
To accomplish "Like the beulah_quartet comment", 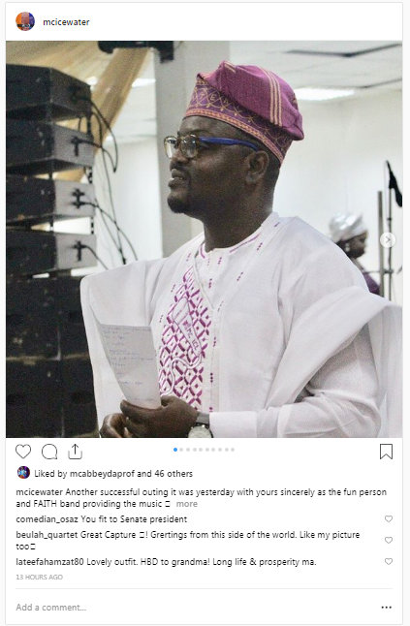I will point(389,540).
